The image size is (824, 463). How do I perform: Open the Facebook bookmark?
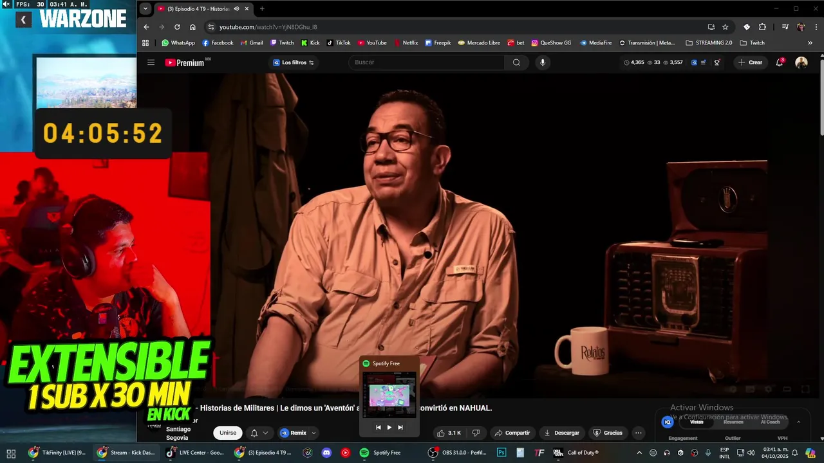[218, 43]
